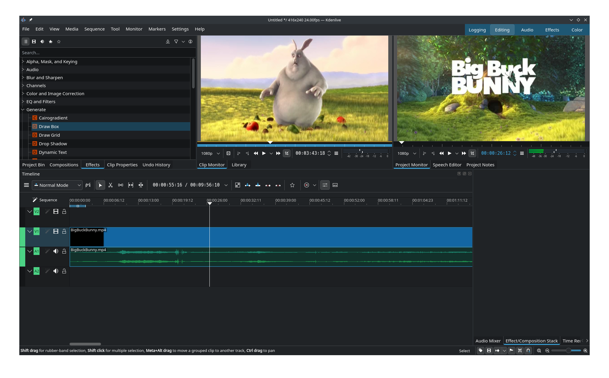
Task: Open the timeline hamburger menu
Action: [x=26, y=185]
